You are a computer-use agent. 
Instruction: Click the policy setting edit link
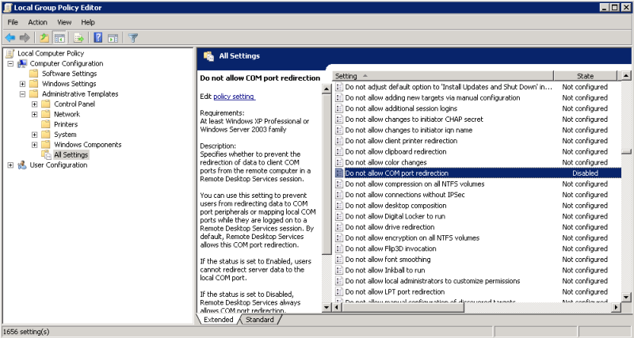[x=234, y=97]
